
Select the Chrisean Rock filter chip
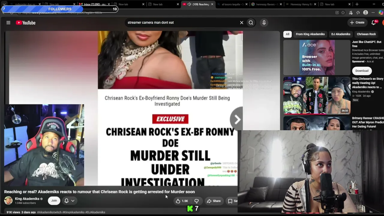[366, 34]
